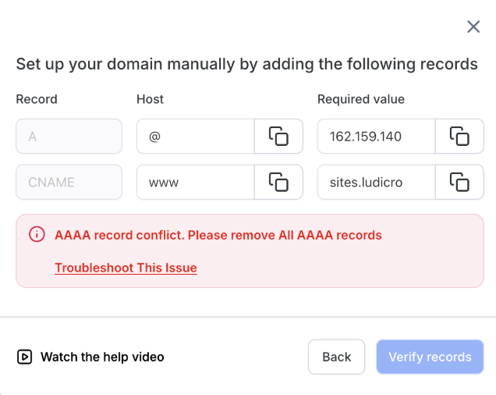The image size is (496, 395).
Task: Copy the sites.ludicro required value
Action: (x=459, y=182)
